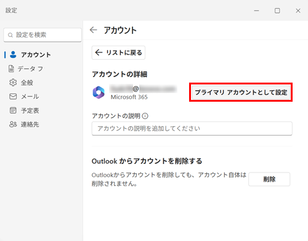This screenshot has width=308, height=241.
Task: Click the Microsoft 365 label text
Action: point(129,97)
